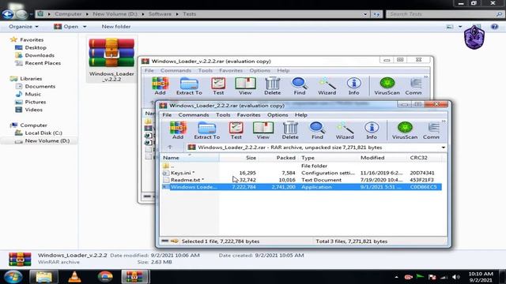Expand Explorer address bar history dropdown
This screenshot has width=506, height=284.
[x=365, y=14]
